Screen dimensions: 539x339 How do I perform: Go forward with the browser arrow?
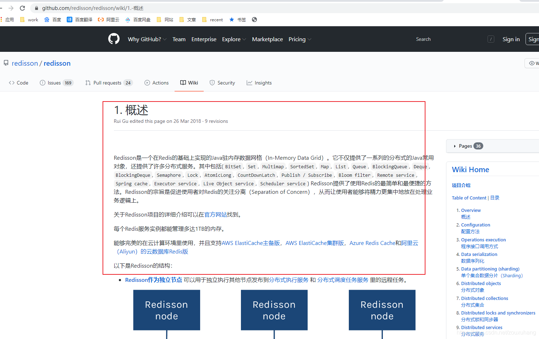pos(11,8)
